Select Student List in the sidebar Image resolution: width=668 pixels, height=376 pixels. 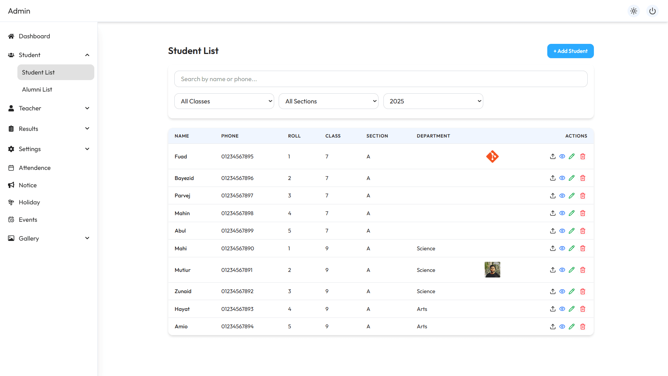click(56, 72)
